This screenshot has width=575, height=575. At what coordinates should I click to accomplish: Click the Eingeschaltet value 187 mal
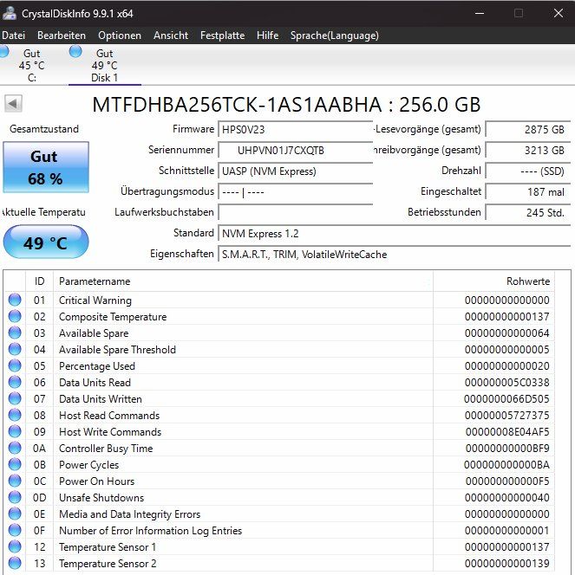click(528, 191)
